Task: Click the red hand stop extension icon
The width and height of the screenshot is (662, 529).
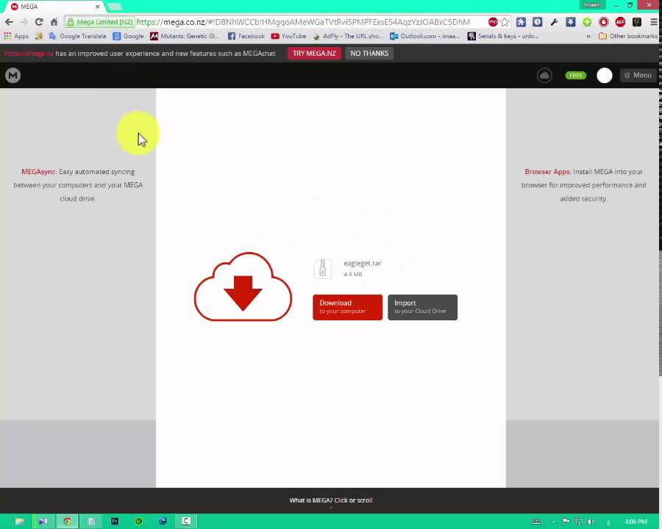Action: [604, 22]
